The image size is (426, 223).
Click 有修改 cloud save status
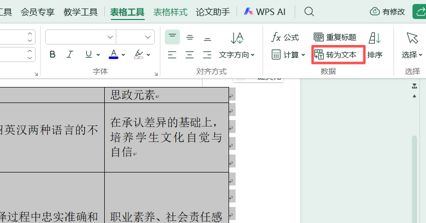coord(387,11)
